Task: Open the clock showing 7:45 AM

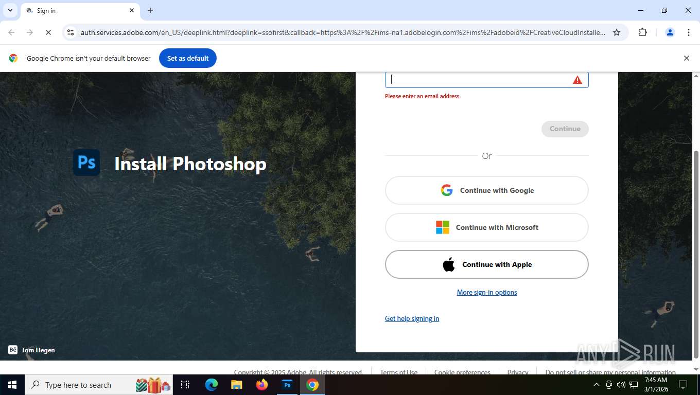Action: [656, 385]
